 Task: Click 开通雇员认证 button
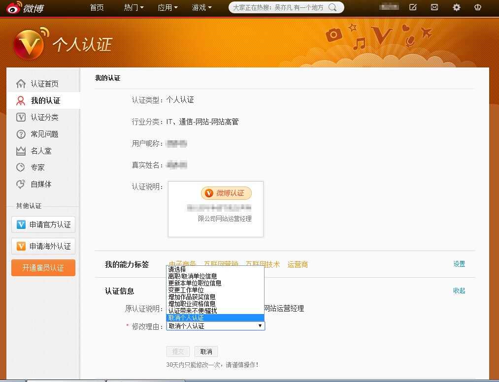pyautogui.click(x=43, y=268)
